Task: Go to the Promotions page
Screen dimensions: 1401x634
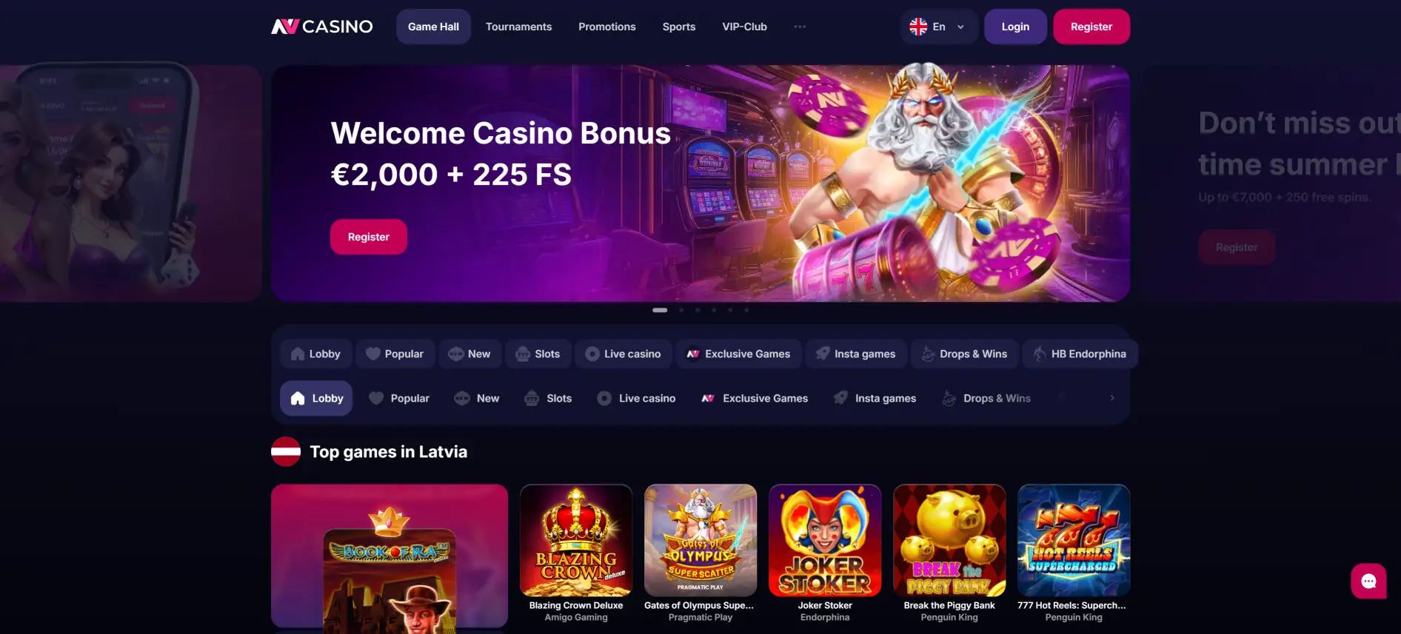Action: click(607, 27)
